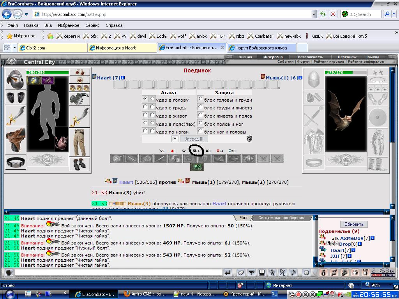Click the Notepad 'new 4' taskbar button
Image resolution: width=399 pixels, height=299 pixels.
tap(195, 294)
